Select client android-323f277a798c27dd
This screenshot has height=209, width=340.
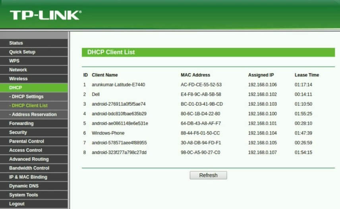(x=119, y=153)
